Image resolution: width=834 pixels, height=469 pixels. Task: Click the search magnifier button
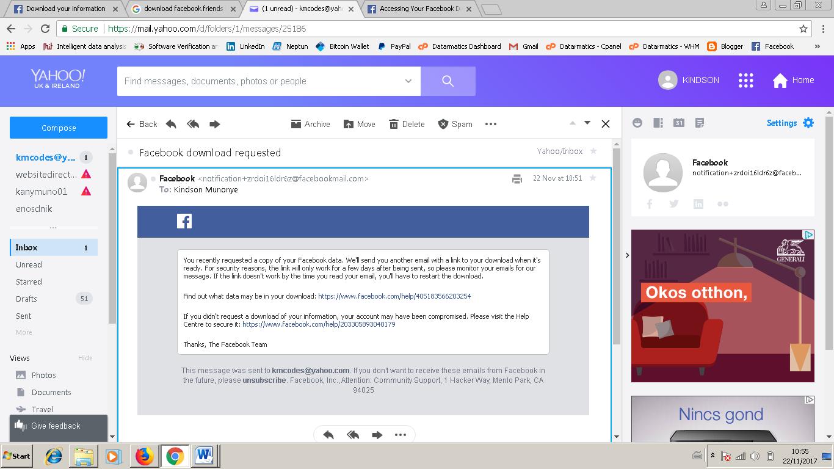[448, 81]
